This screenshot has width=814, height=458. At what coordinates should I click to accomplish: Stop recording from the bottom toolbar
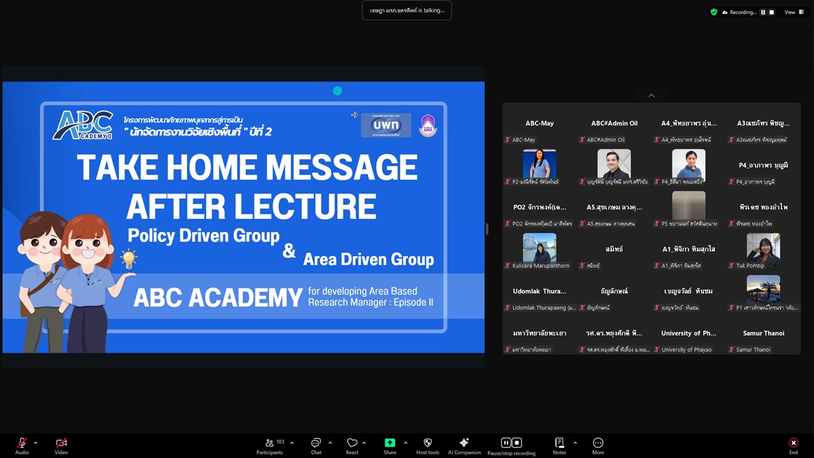tap(517, 443)
